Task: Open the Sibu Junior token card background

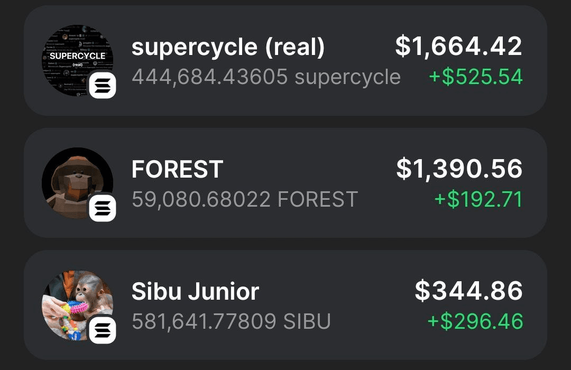Action: [x=285, y=305]
